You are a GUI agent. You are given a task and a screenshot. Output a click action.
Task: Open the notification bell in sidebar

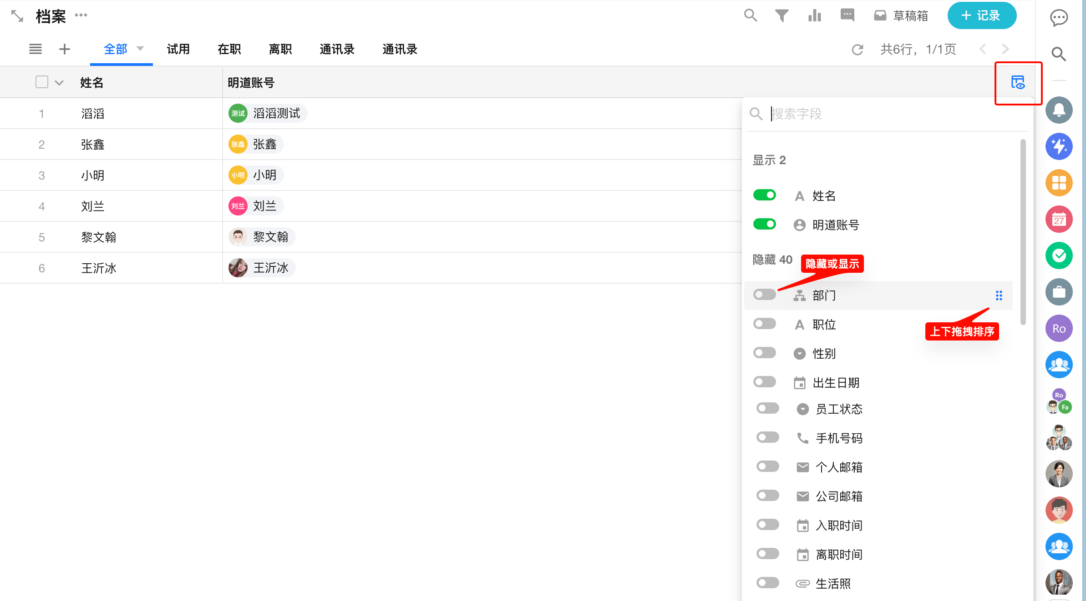point(1059,110)
